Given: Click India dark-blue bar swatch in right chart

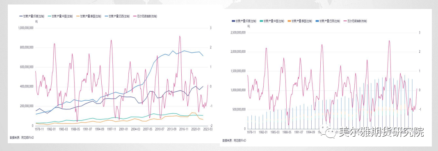Looking at the screenshot, I should click(x=233, y=21).
